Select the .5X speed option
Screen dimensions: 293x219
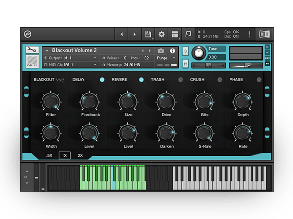point(49,155)
